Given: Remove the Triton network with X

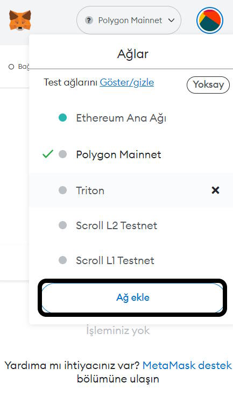Looking at the screenshot, I should 215,190.
